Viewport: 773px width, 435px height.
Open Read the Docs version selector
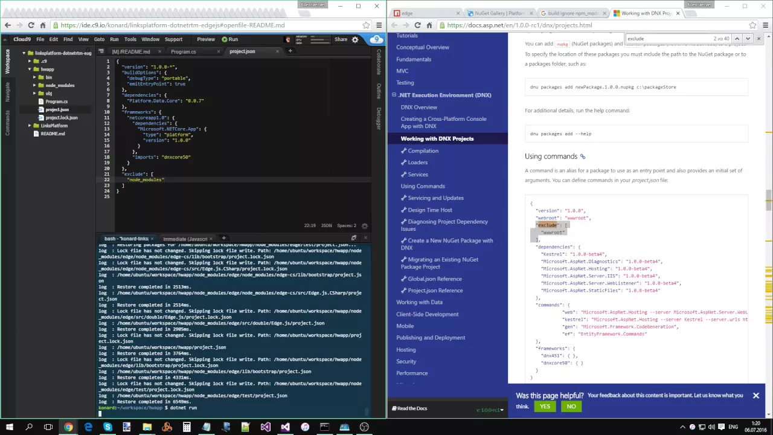(490, 410)
